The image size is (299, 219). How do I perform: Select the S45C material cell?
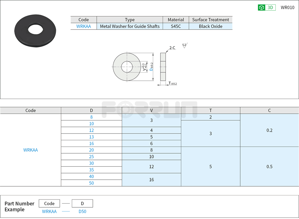point(176,26)
